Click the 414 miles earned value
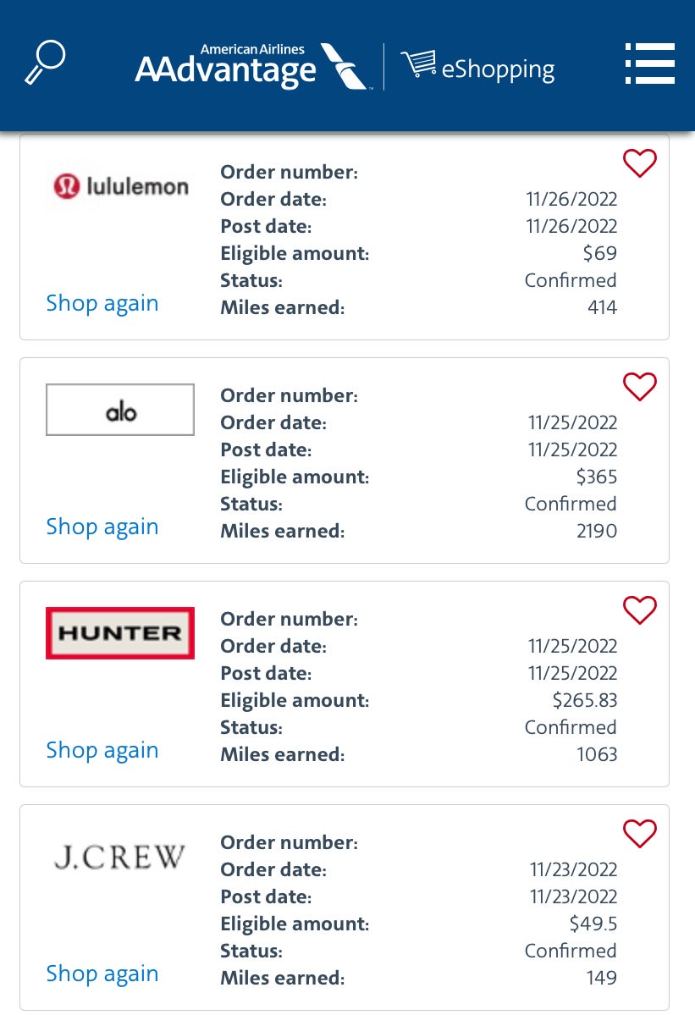The height and width of the screenshot is (1015, 695). (602, 307)
